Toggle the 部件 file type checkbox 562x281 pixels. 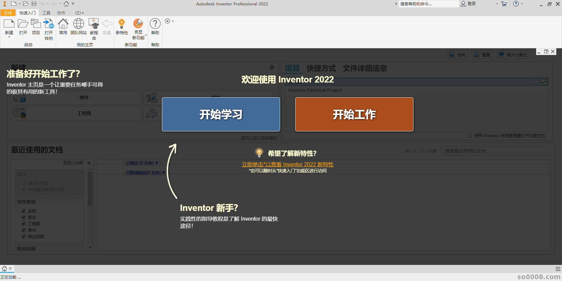coord(24,217)
